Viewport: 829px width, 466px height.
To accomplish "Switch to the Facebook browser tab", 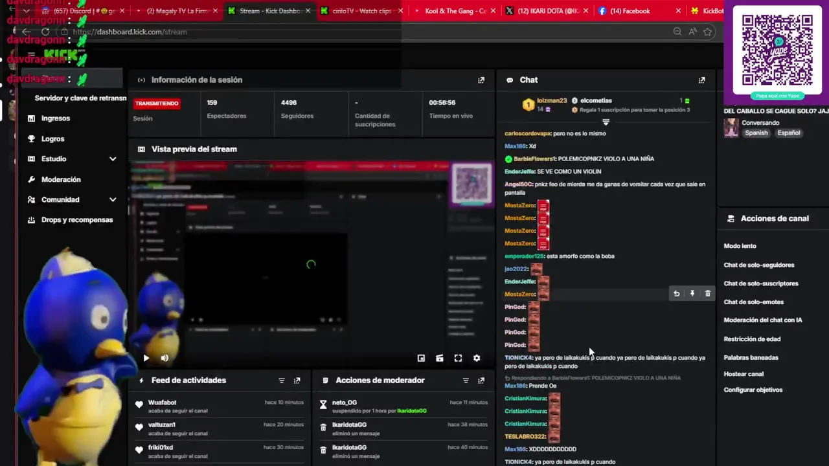I will pos(638,11).
